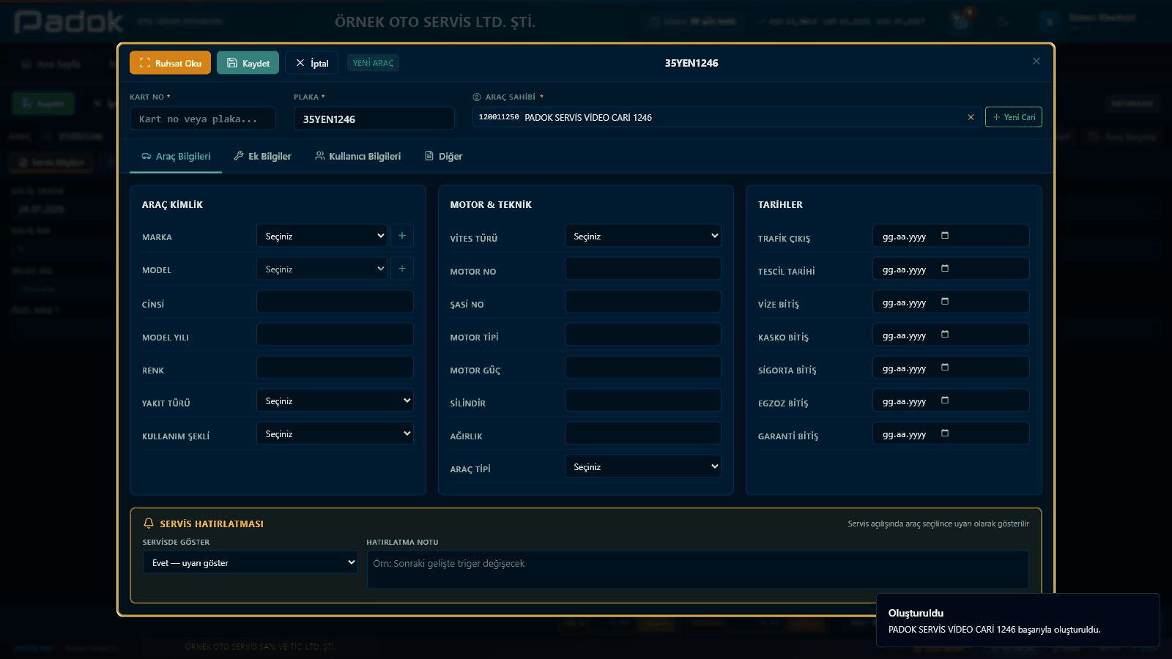
Task: Click the Ağırlık input field
Action: [643, 433]
